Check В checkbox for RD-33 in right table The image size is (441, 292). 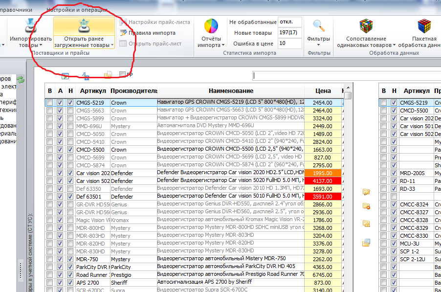click(384, 189)
